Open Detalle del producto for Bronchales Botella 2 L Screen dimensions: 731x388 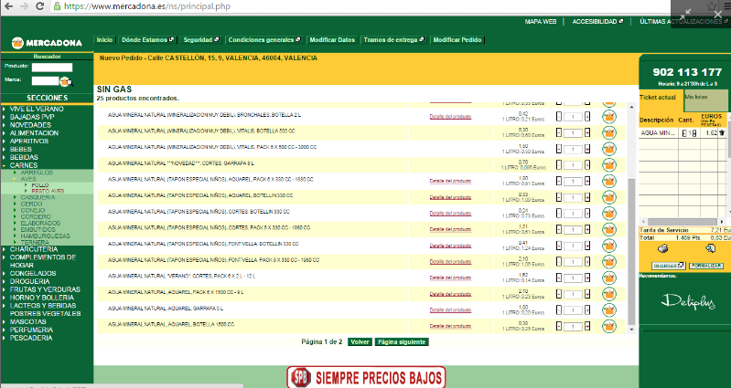click(450, 117)
